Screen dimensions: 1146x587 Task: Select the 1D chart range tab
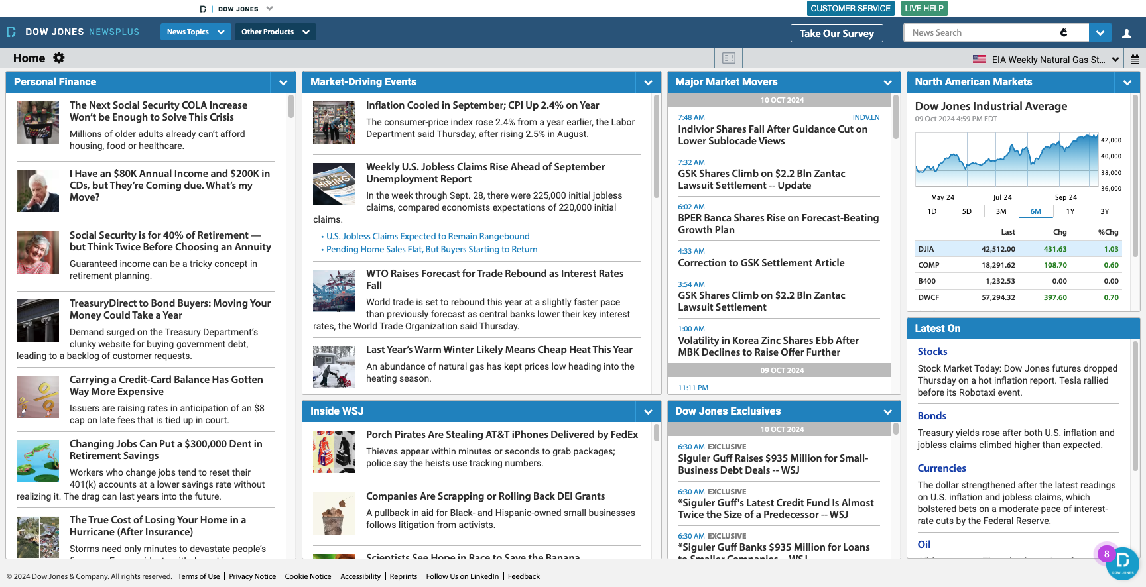(x=932, y=211)
